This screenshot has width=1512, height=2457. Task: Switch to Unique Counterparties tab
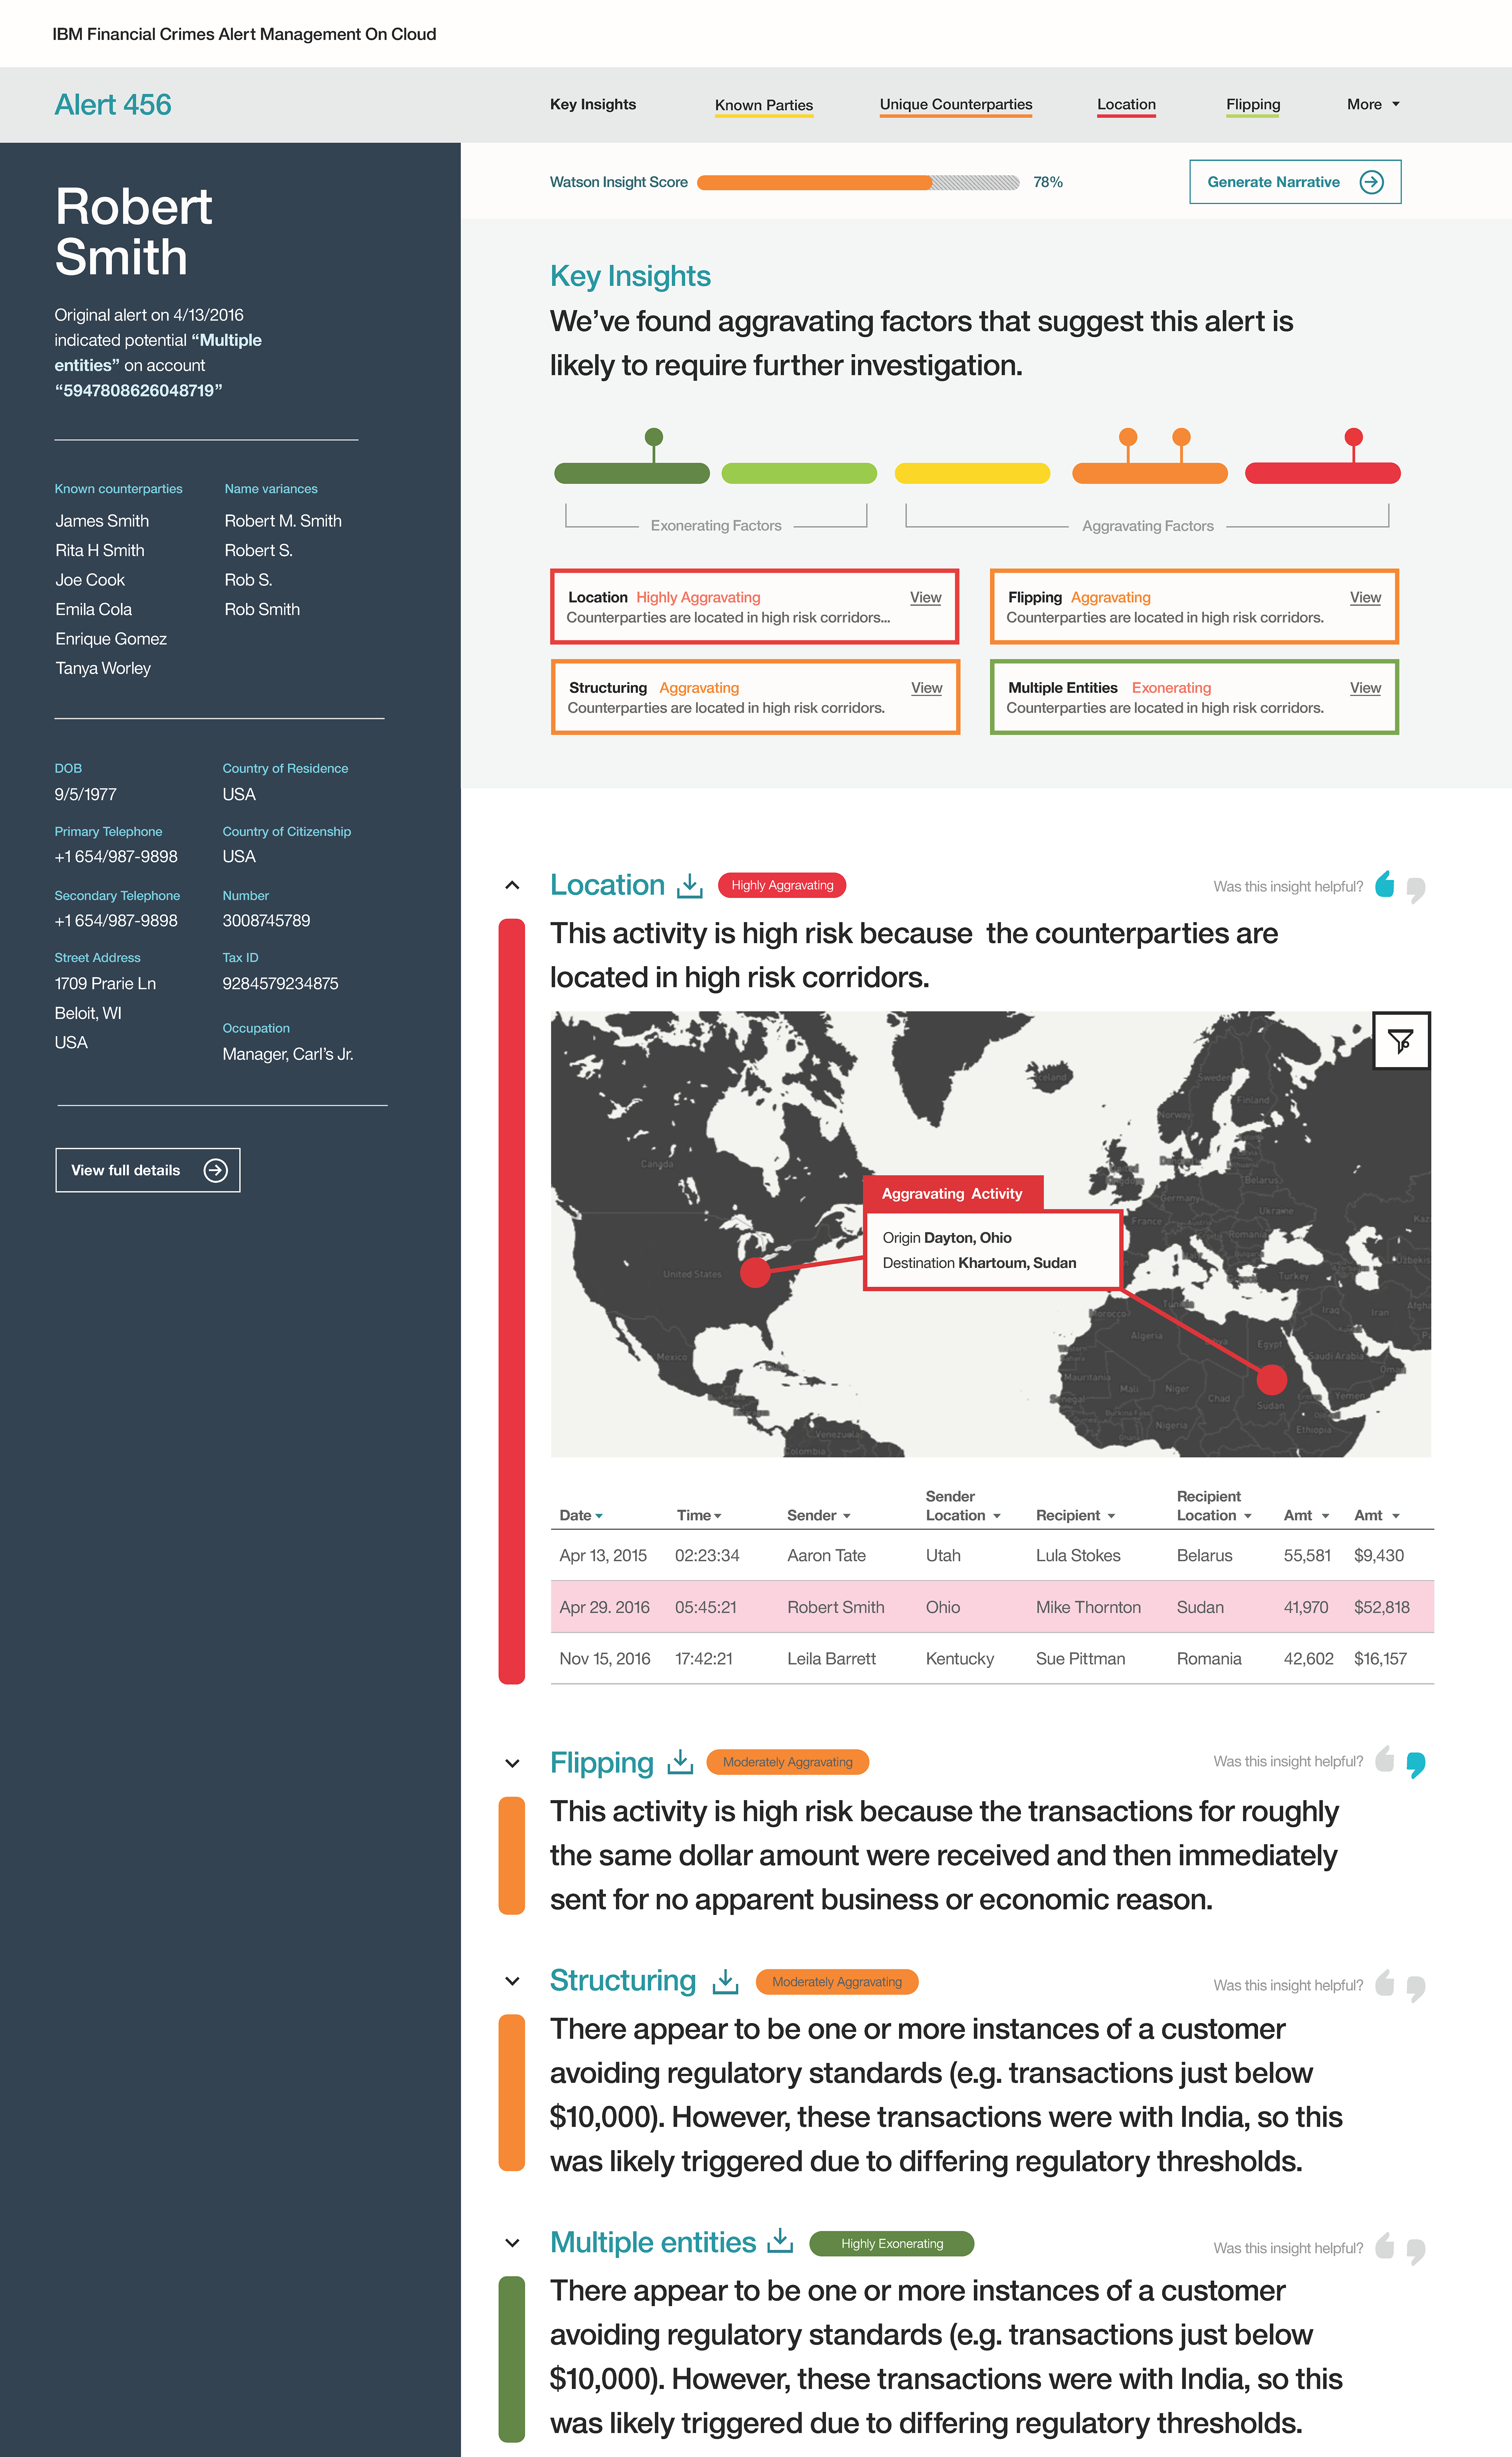[x=956, y=105]
